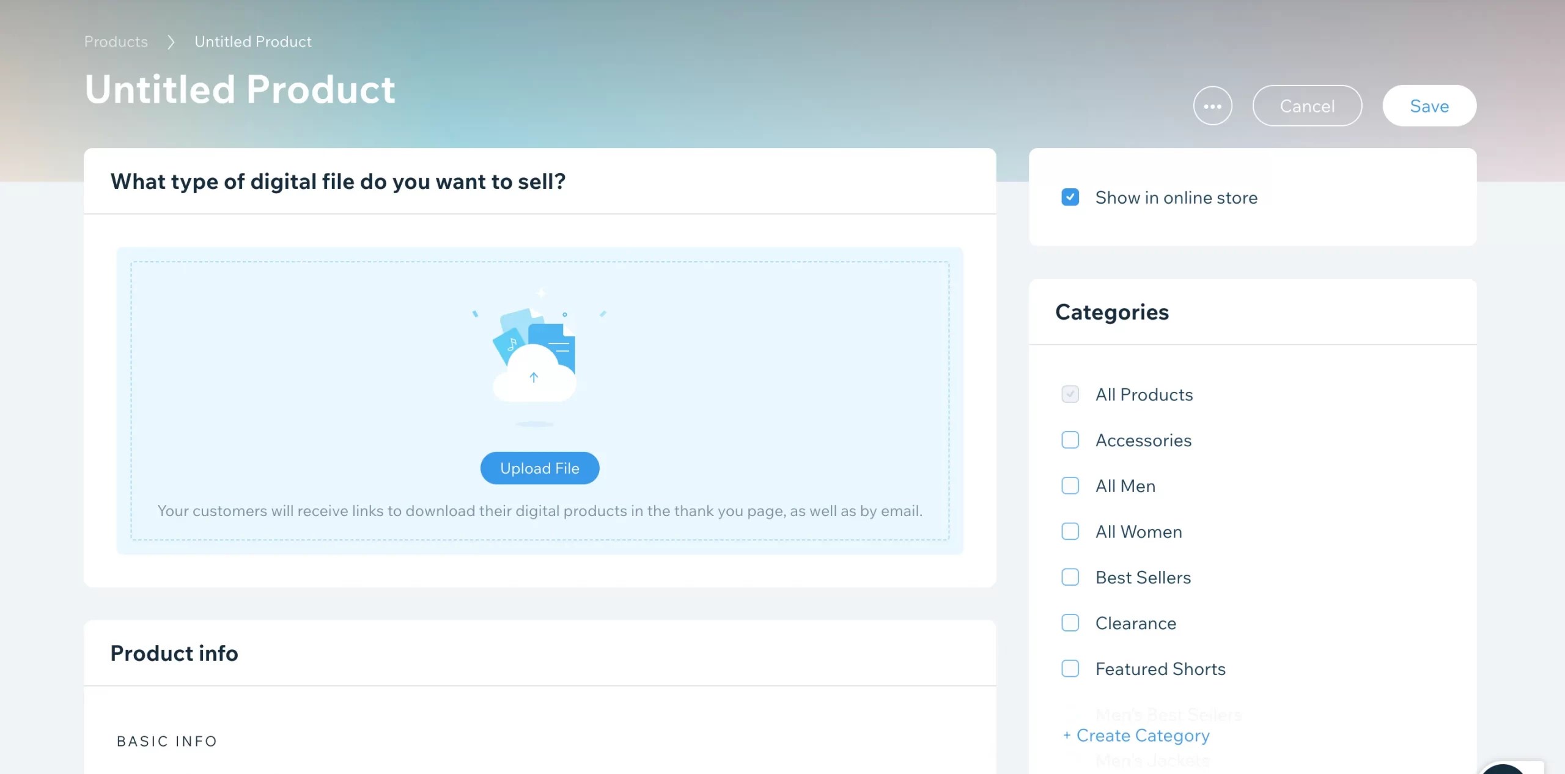Select the Best Sellers category checkbox
Screen dimensions: 1565x774
[x=1070, y=577]
